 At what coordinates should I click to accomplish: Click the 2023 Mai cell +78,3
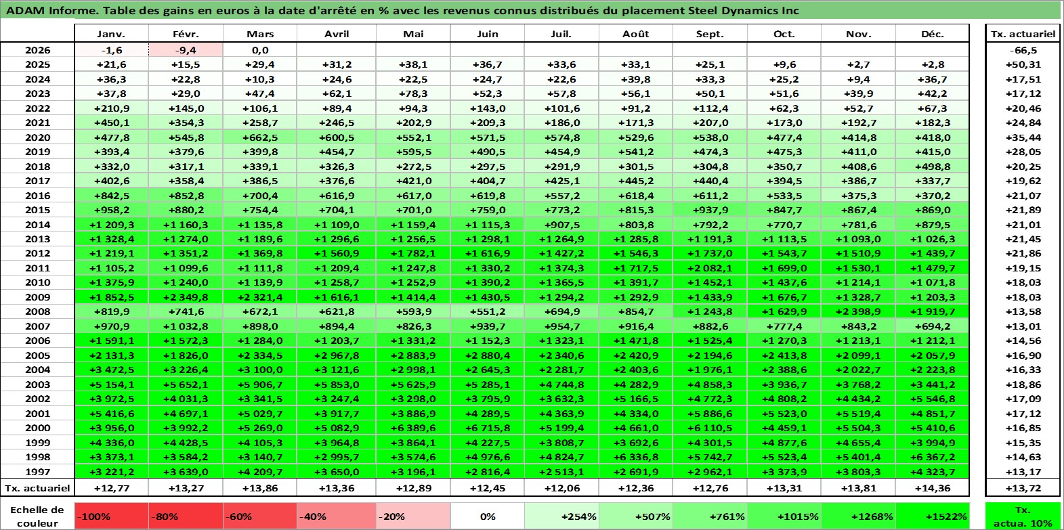(413, 93)
